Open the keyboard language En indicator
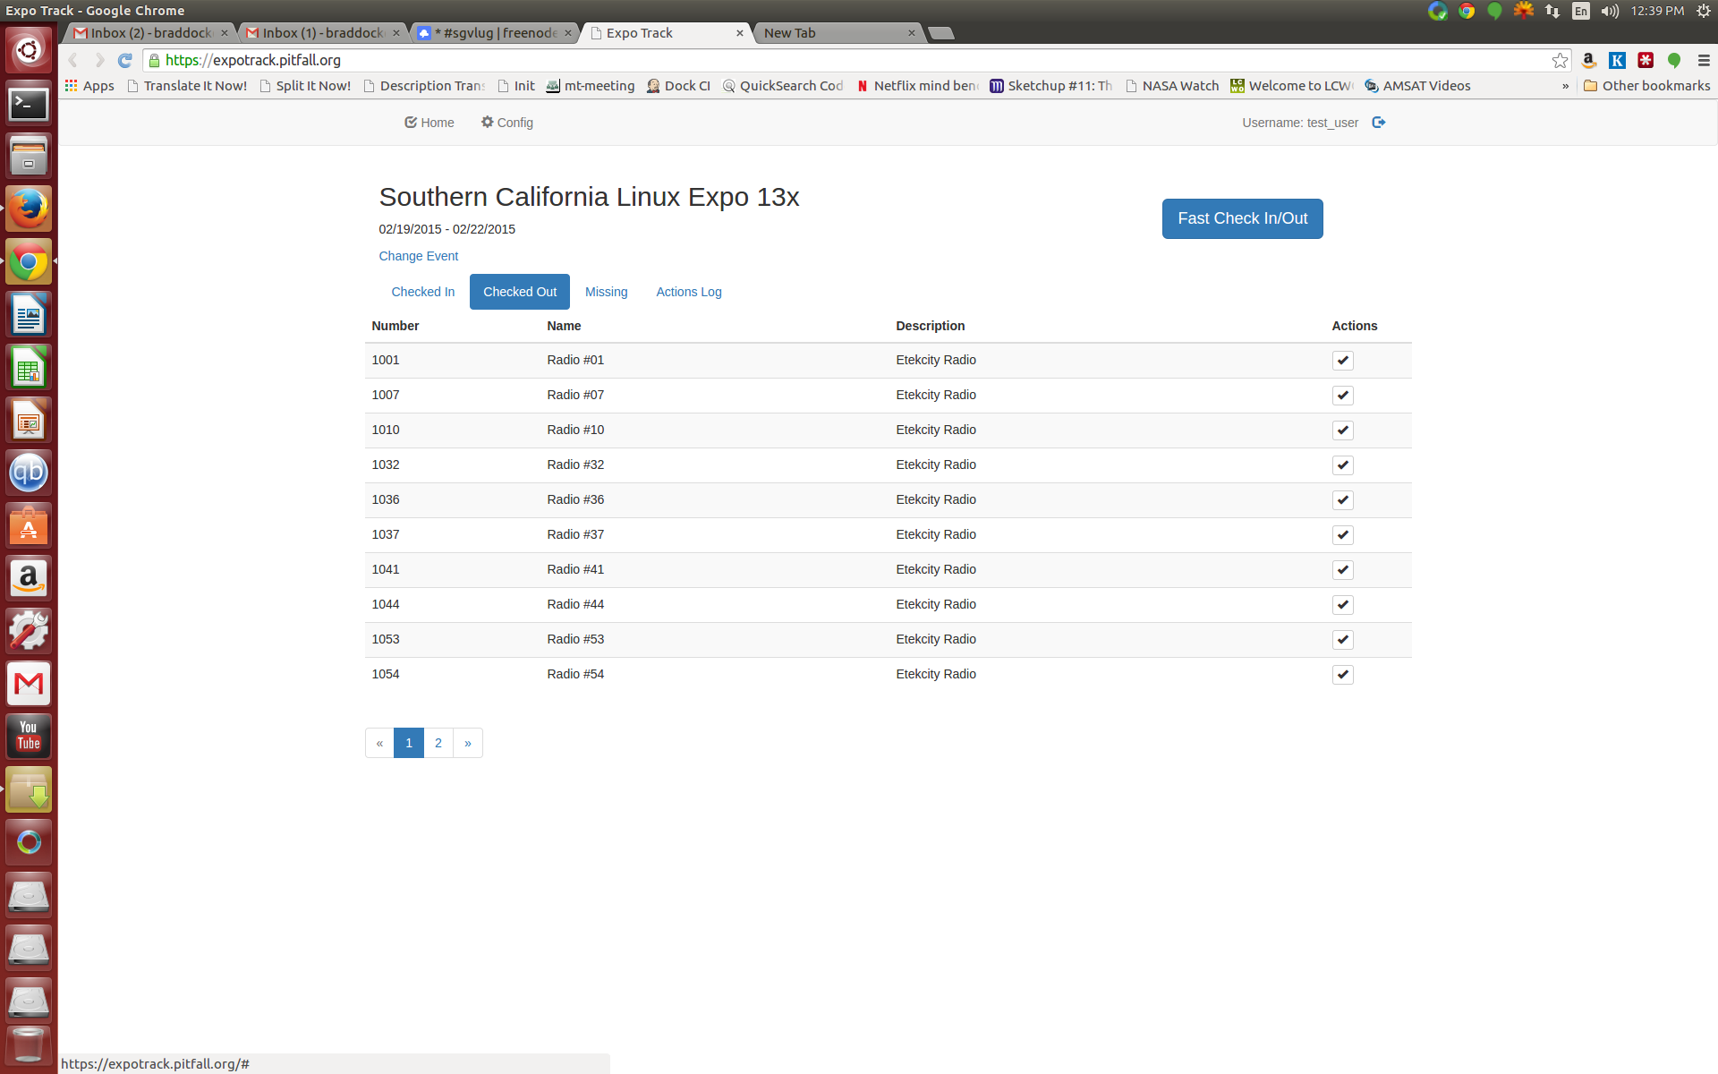This screenshot has height=1074, width=1718. tap(1581, 11)
